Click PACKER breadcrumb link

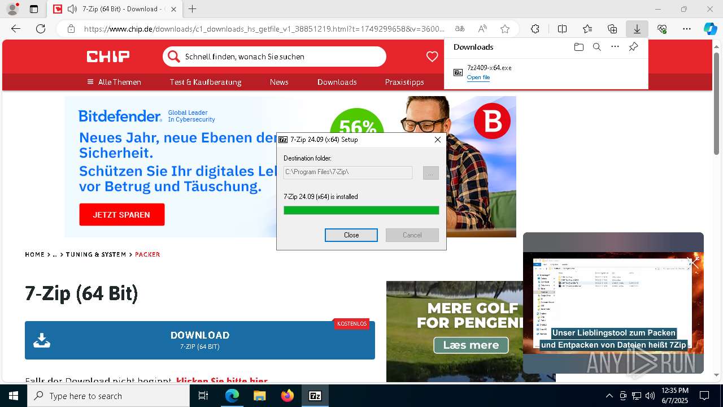(147, 254)
